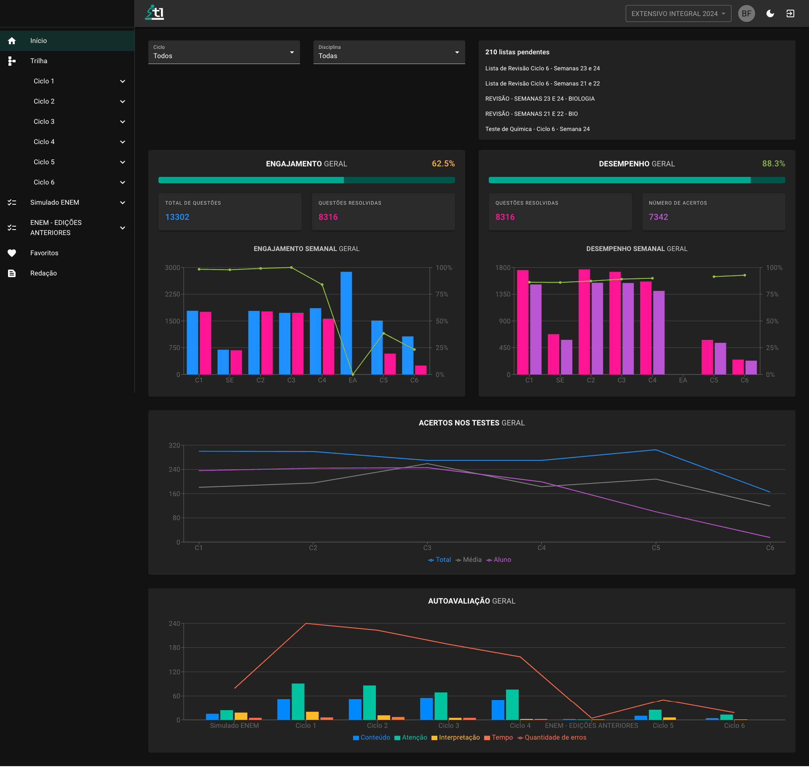Click the heart icon for Favoritos
809x767 pixels.
click(12, 253)
